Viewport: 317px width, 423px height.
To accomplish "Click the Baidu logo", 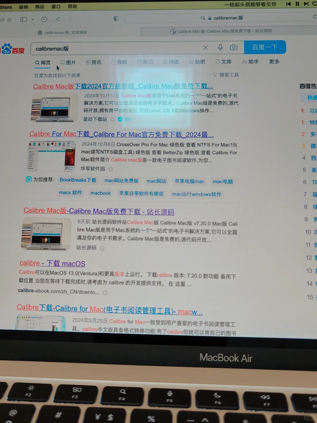I will (13, 49).
